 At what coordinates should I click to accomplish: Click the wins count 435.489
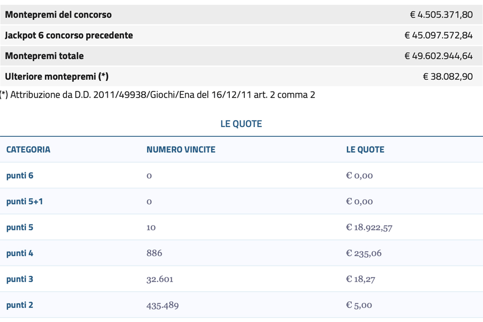point(163,305)
